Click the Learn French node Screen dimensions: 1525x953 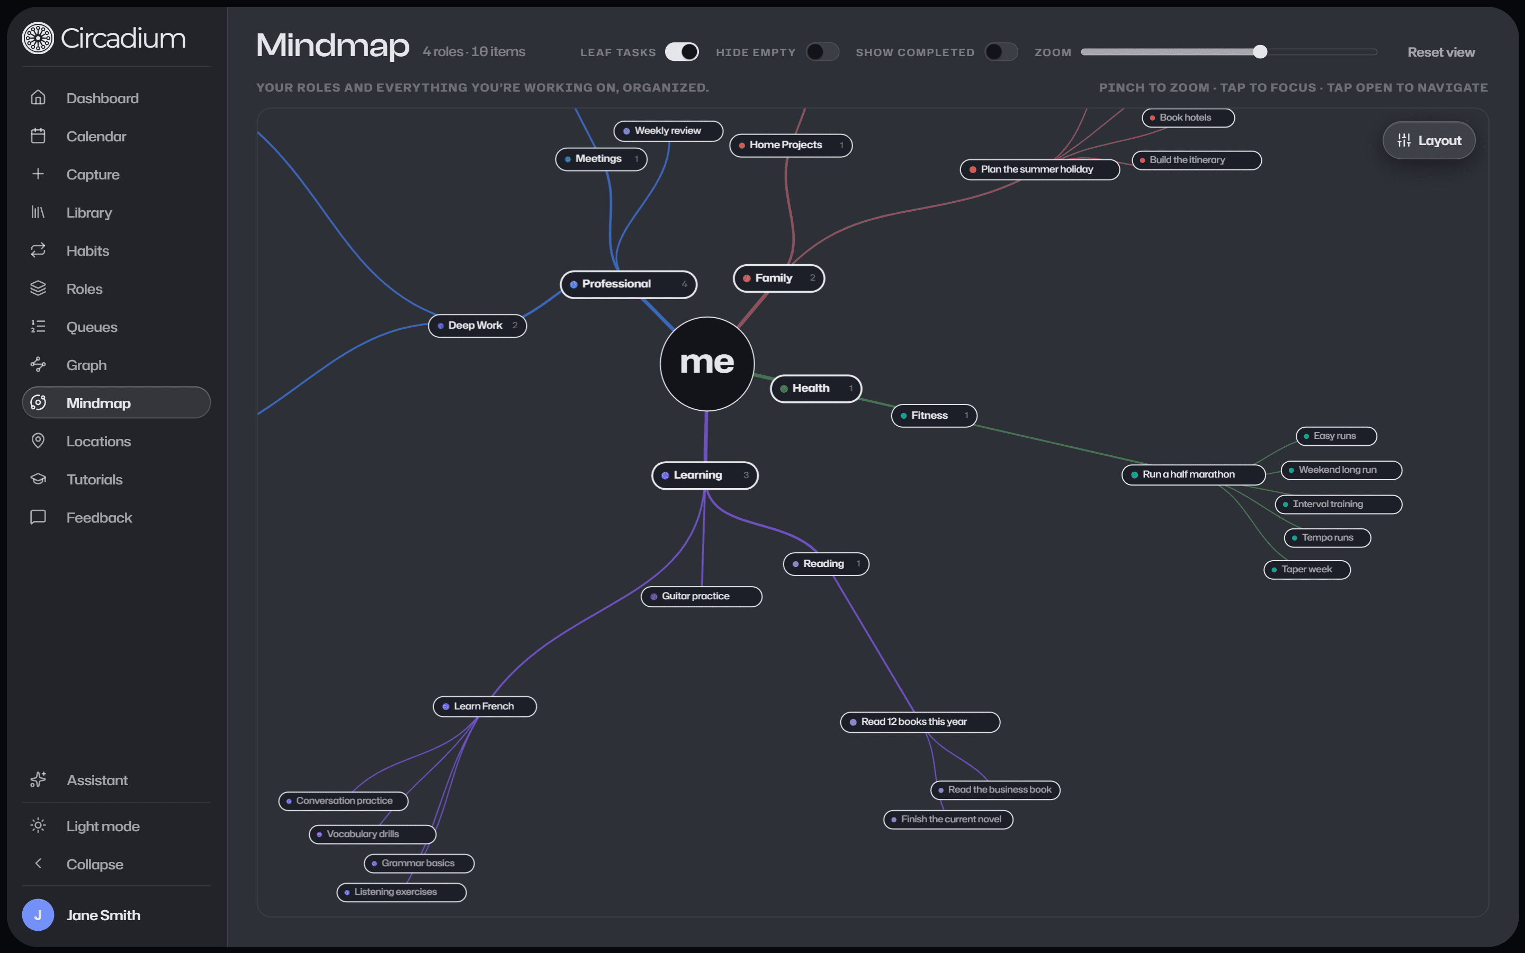[x=485, y=707]
